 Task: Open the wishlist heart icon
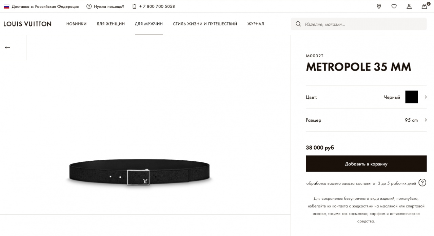point(394,6)
